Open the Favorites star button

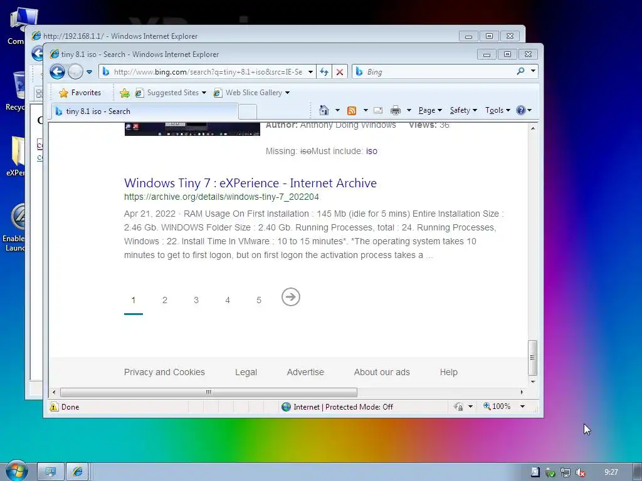click(80, 93)
